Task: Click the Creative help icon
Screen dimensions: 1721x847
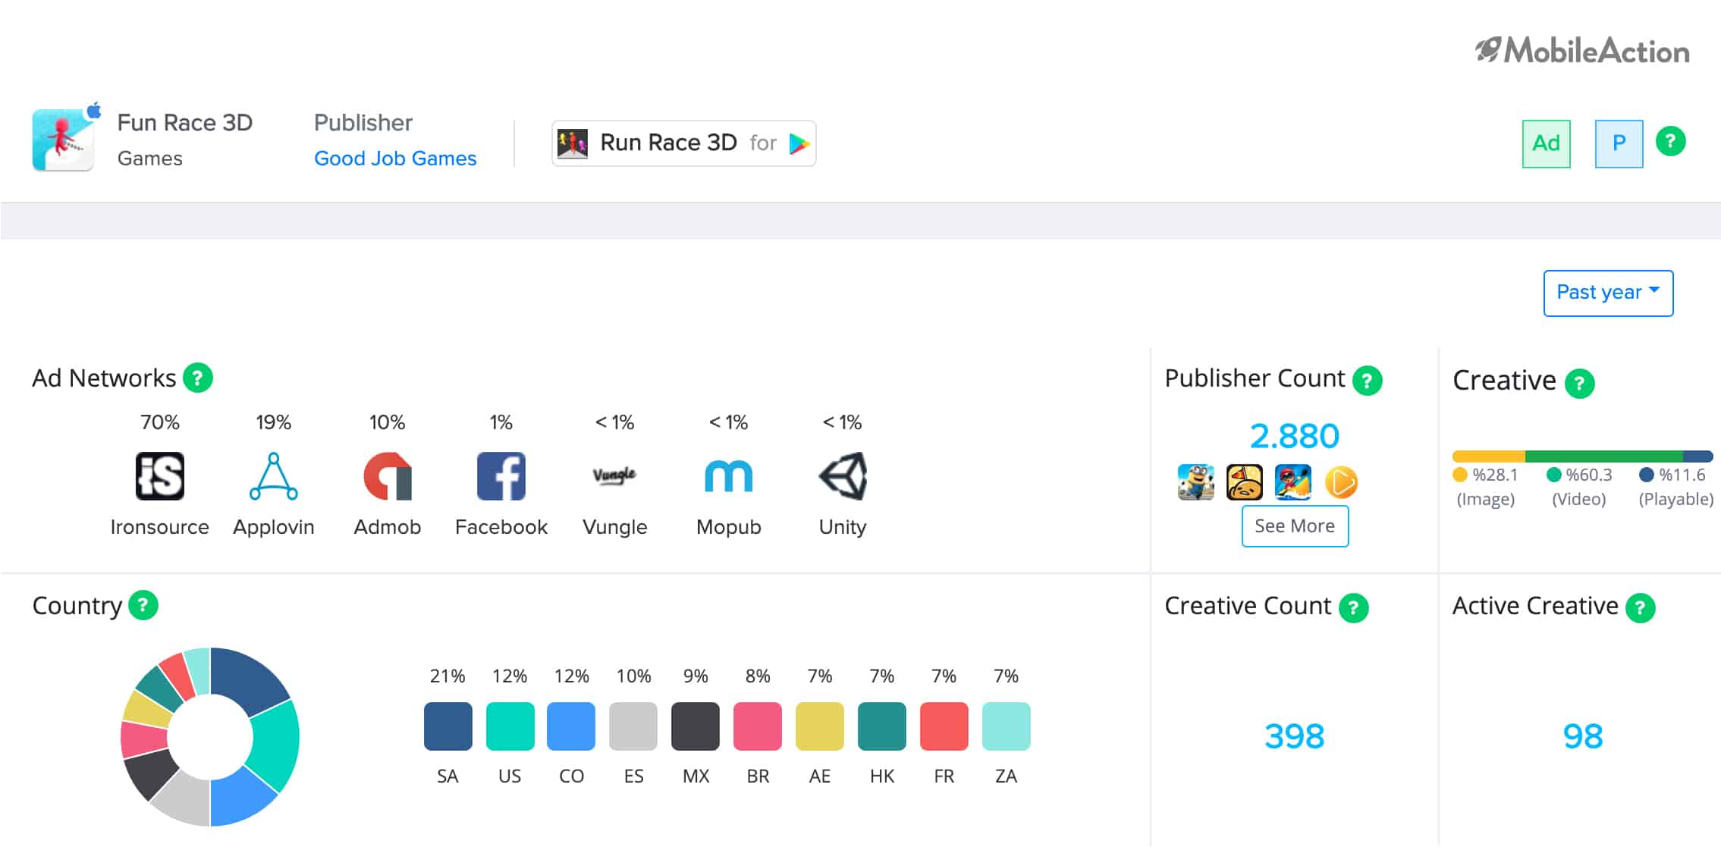Action: [x=1580, y=383]
